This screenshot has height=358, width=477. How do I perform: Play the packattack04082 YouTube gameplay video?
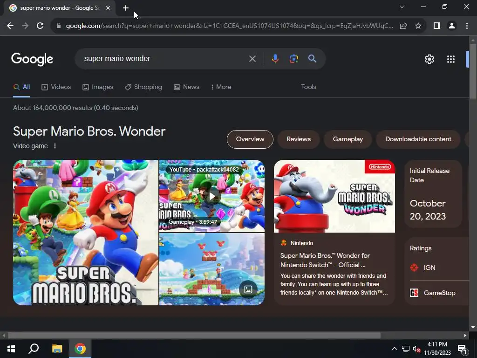pyautogui.click(x=212, y=196)
